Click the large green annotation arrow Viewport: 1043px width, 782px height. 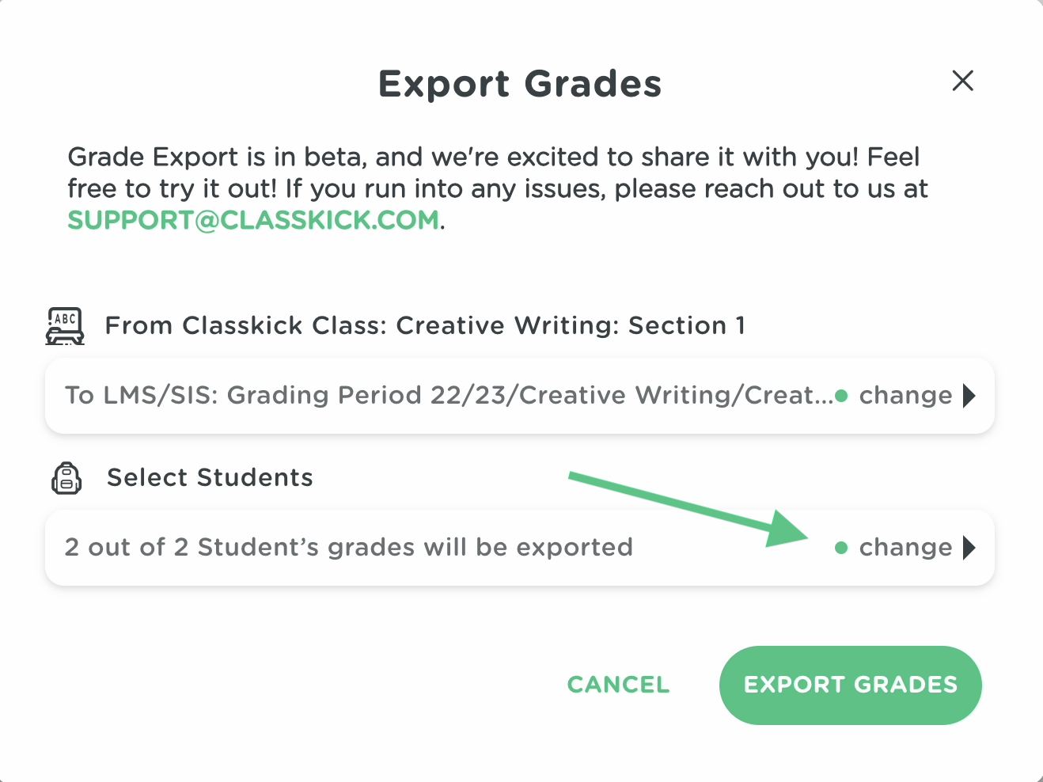tap(688, 507)
